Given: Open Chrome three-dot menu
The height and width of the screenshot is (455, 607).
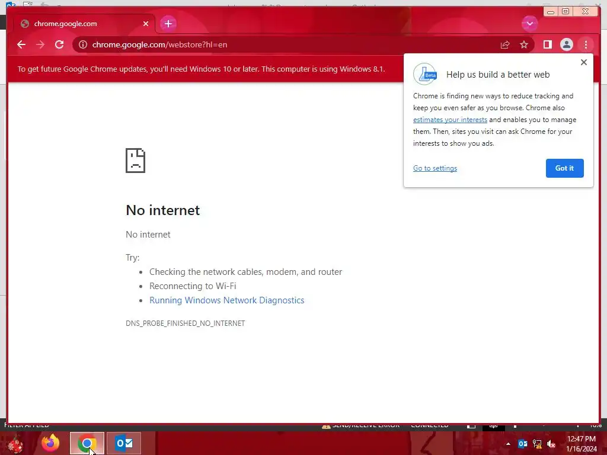Looking at the screenshot, I should 586,45.
